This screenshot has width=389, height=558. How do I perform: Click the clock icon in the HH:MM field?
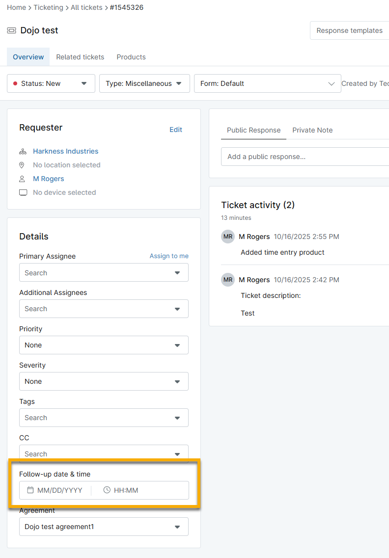pos(107,490)
